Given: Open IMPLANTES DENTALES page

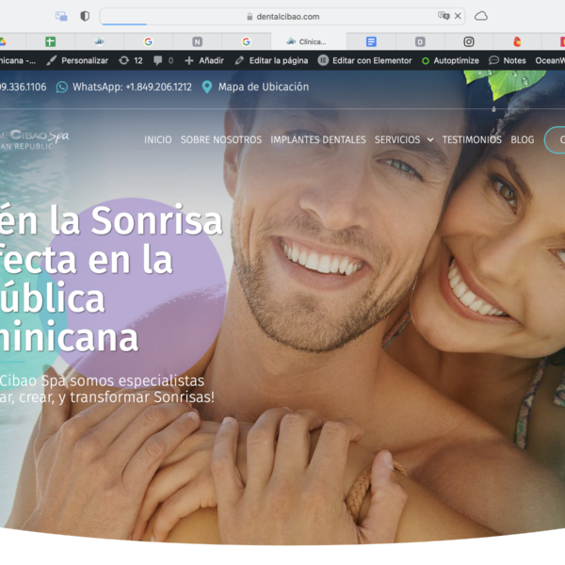Looking at the screenshot, I should (318, 139).
